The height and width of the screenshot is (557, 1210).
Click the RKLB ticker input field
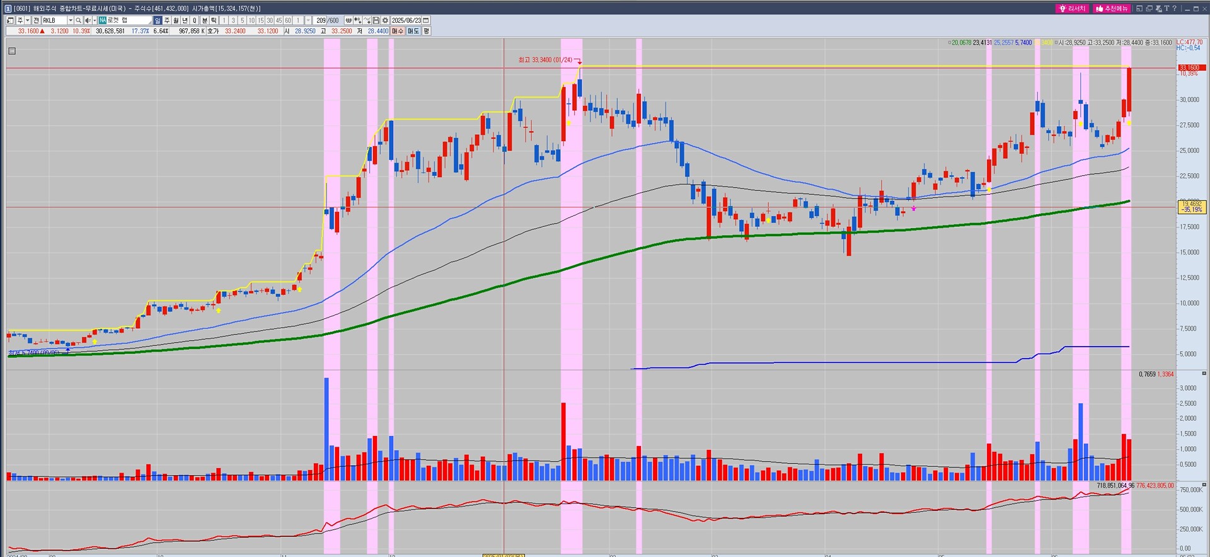tap(55, 20)
